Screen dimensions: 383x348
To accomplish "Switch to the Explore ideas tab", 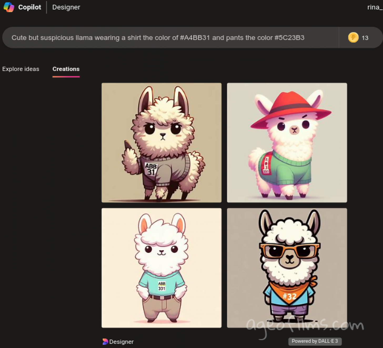I will [21, 69].
